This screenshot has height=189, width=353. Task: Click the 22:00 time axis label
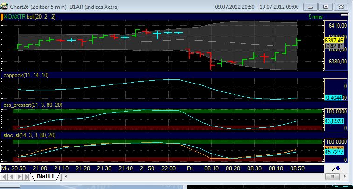pyautogui.click(x=169, y=168)
